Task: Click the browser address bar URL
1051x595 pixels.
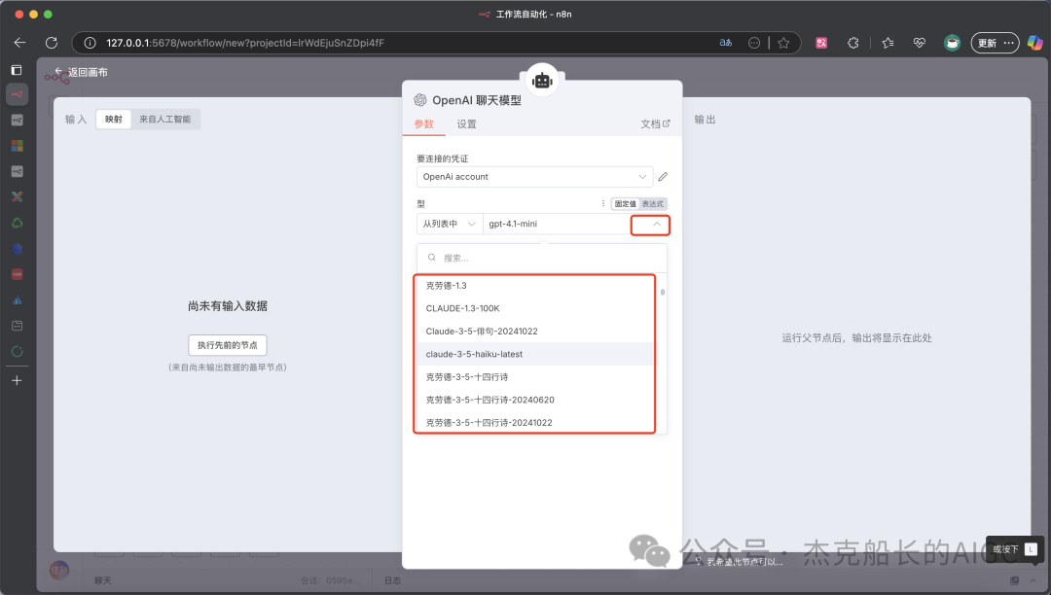Action: (244, 43)
